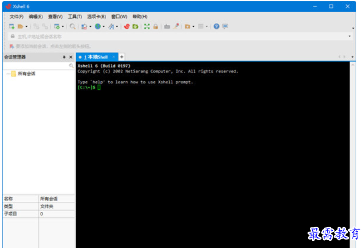Click the session manager search box
The image size is (364, 248).
click(x=36, y=66)
